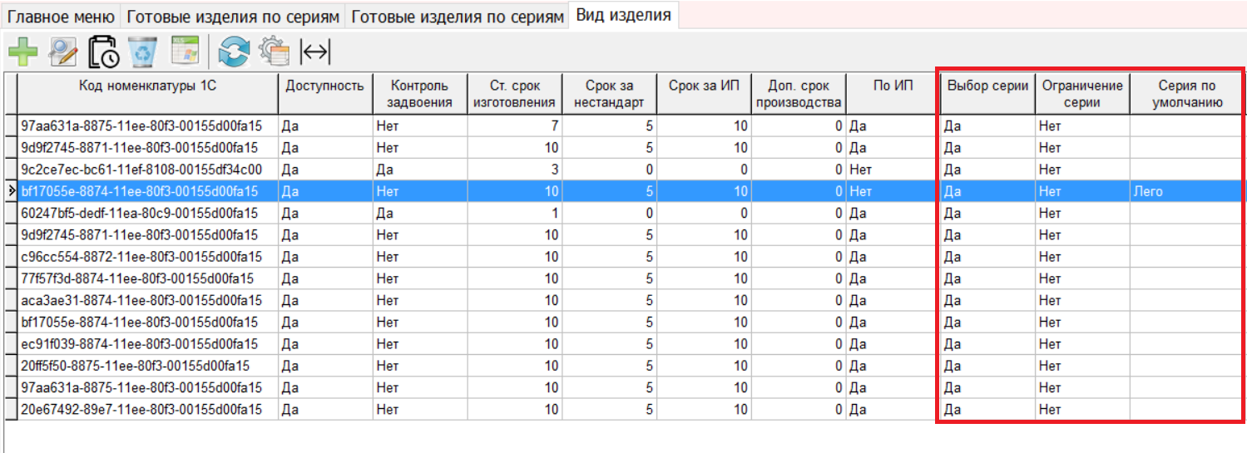
Task: Click the Доступность column header
Action: 324,85
